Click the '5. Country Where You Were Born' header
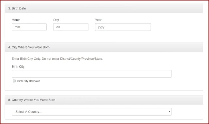Viewport: 209px width, 124px height. click(104, 100)
